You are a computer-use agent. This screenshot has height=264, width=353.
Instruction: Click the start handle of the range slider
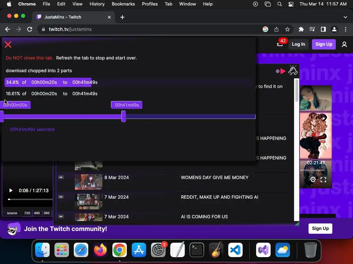[x=2, y=116]
